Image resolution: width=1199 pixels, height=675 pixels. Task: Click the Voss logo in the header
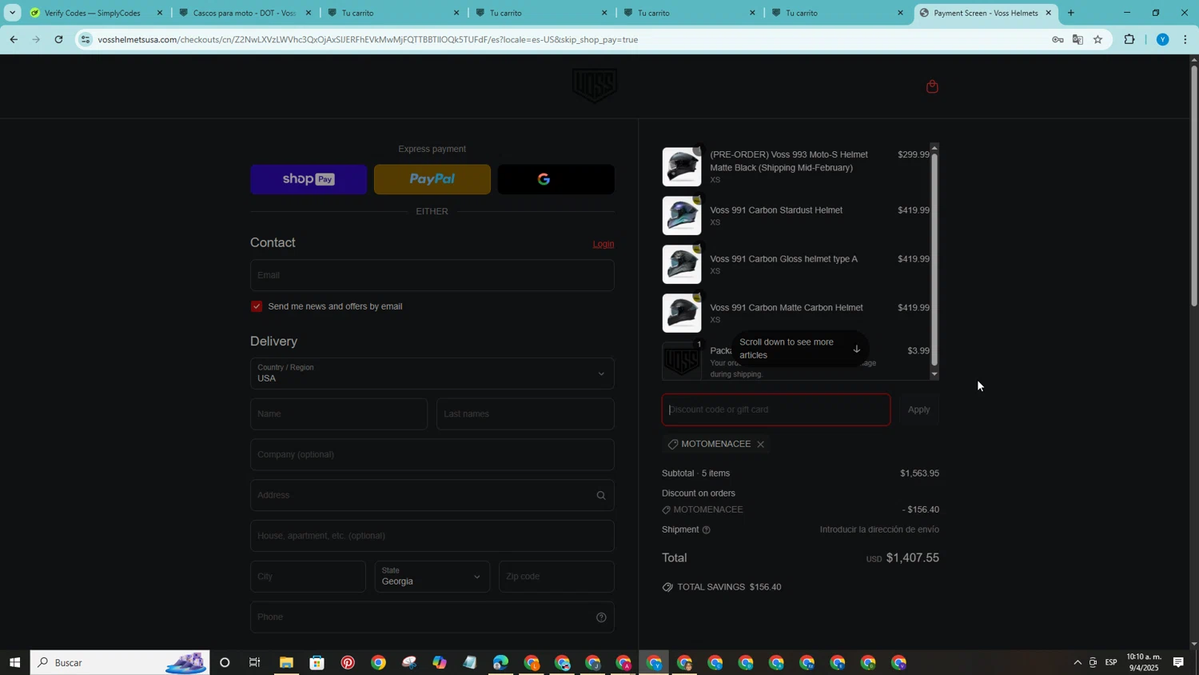click(595, 85)
